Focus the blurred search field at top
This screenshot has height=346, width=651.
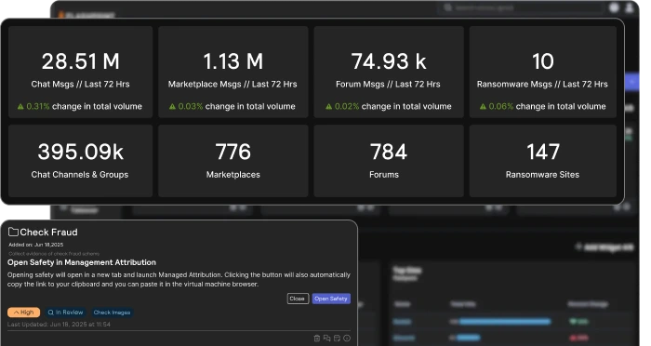click(522, 7)
